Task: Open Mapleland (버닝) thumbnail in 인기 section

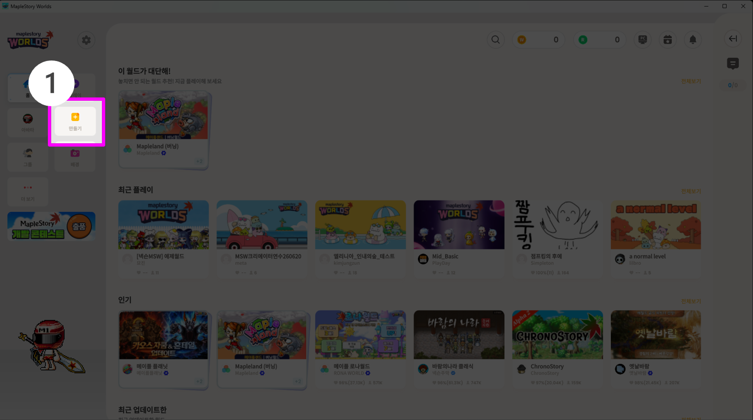Action: click(x=262, y=335)
